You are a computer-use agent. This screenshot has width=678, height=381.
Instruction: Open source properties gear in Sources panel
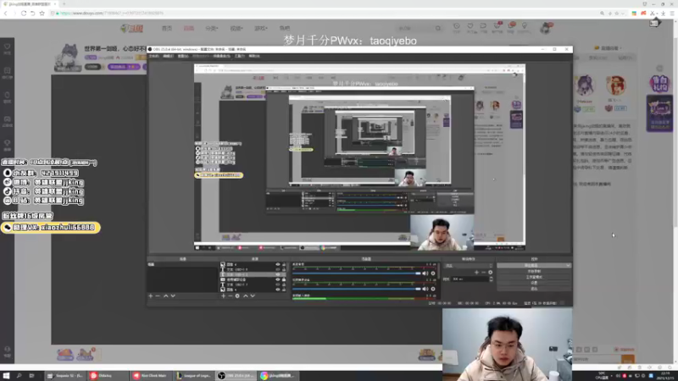[x=237, y=295]
